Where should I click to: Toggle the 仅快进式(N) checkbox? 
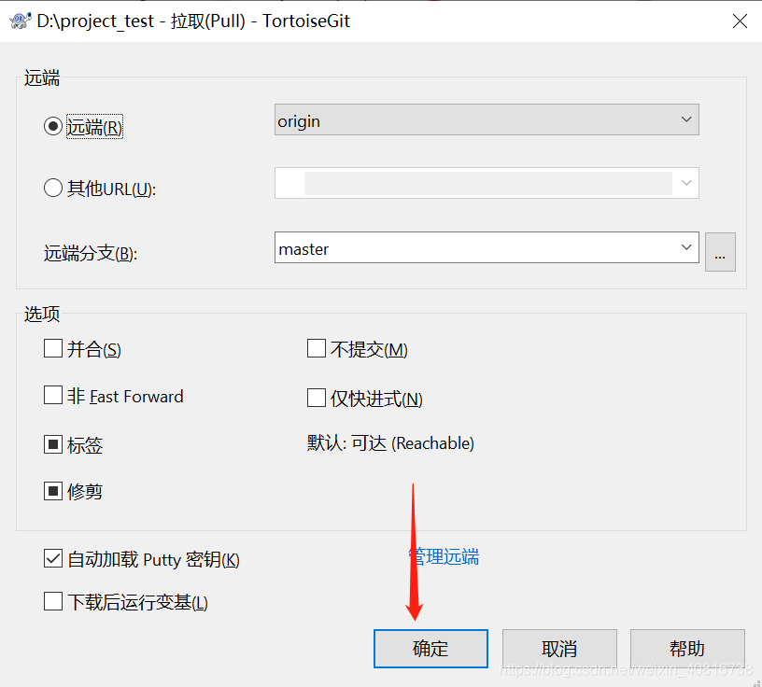point(317,398)
